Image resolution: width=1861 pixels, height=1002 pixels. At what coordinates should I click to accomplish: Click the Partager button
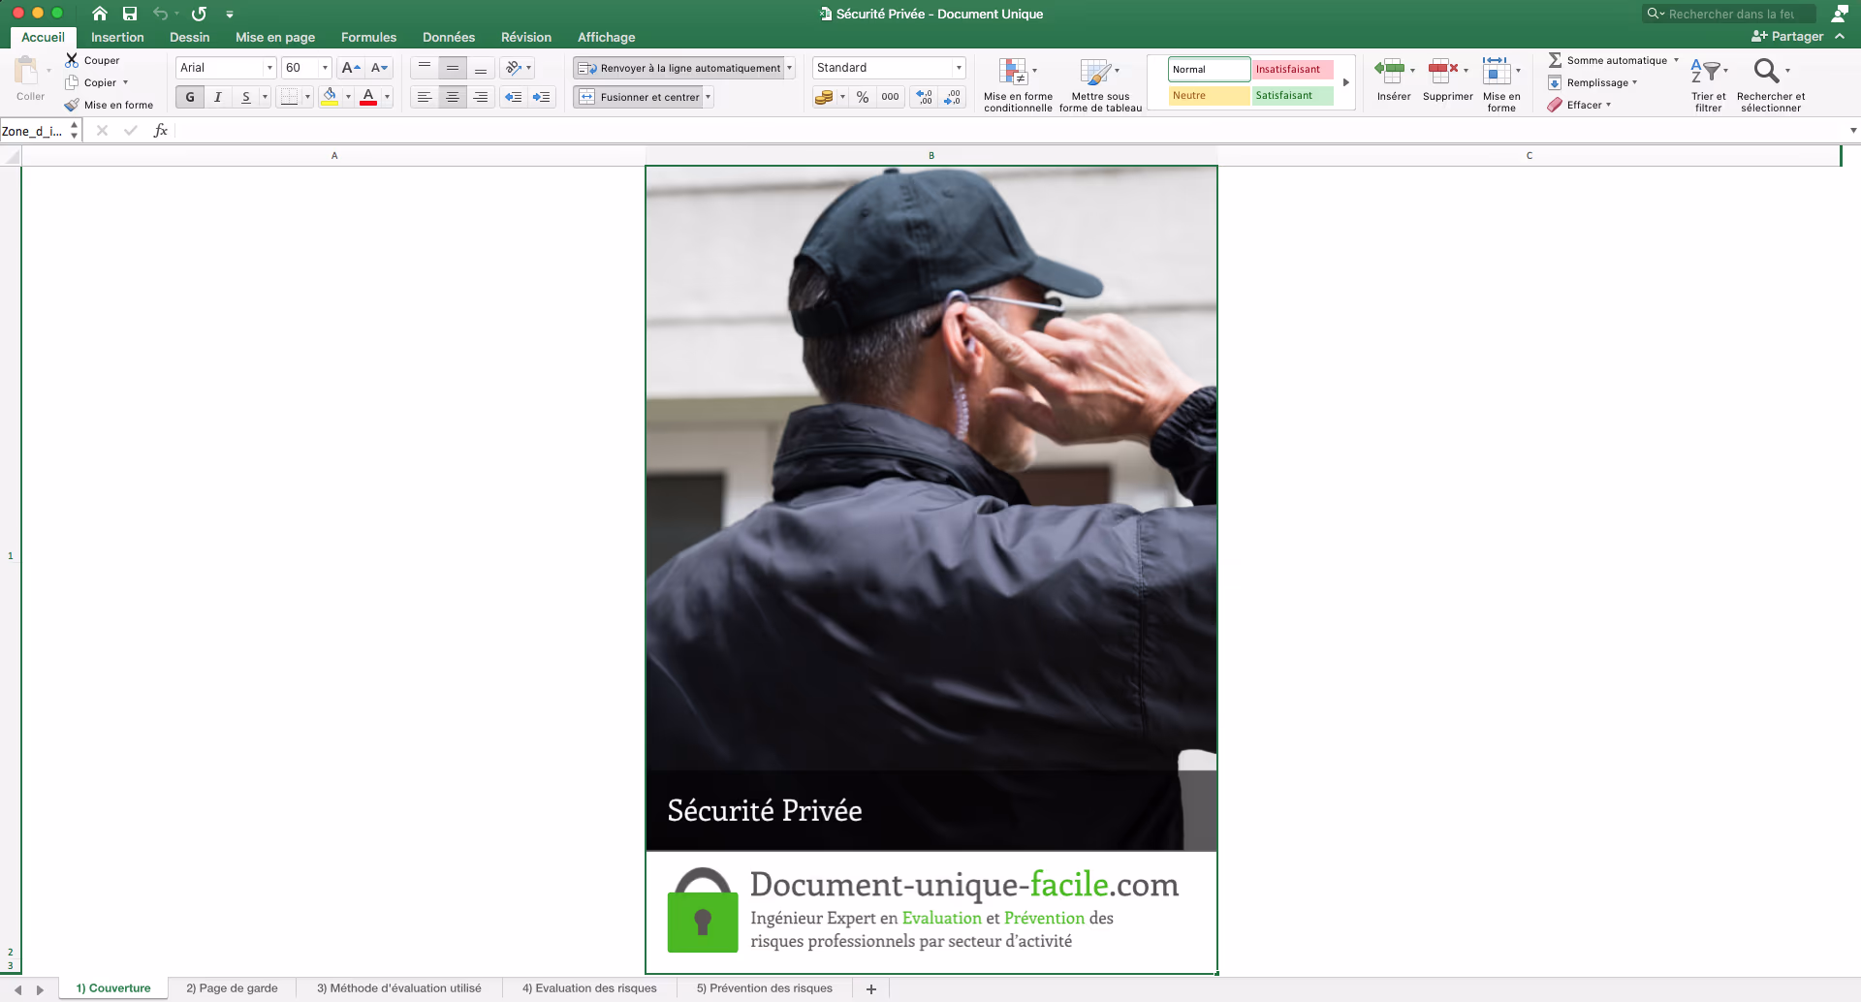click(1787, 36)
